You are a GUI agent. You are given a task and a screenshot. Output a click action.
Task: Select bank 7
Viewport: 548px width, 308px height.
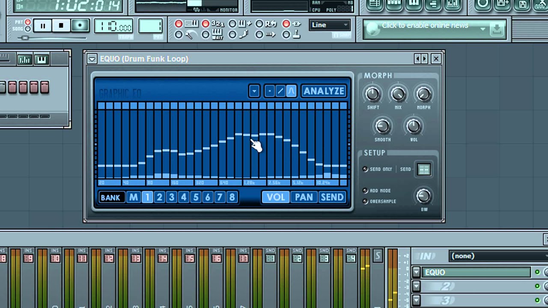click(220, 197)
